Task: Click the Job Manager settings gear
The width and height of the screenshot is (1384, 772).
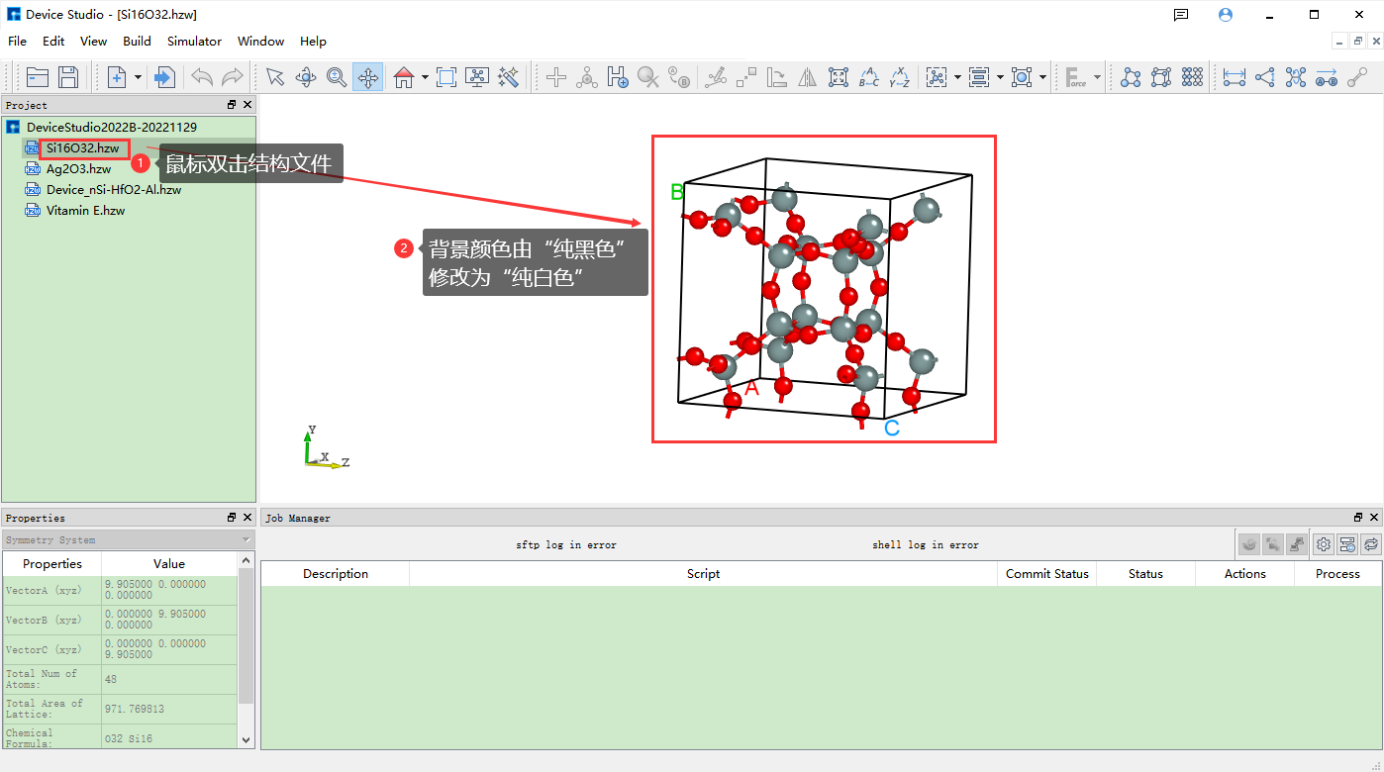Action: click(x=1323, y=543)
